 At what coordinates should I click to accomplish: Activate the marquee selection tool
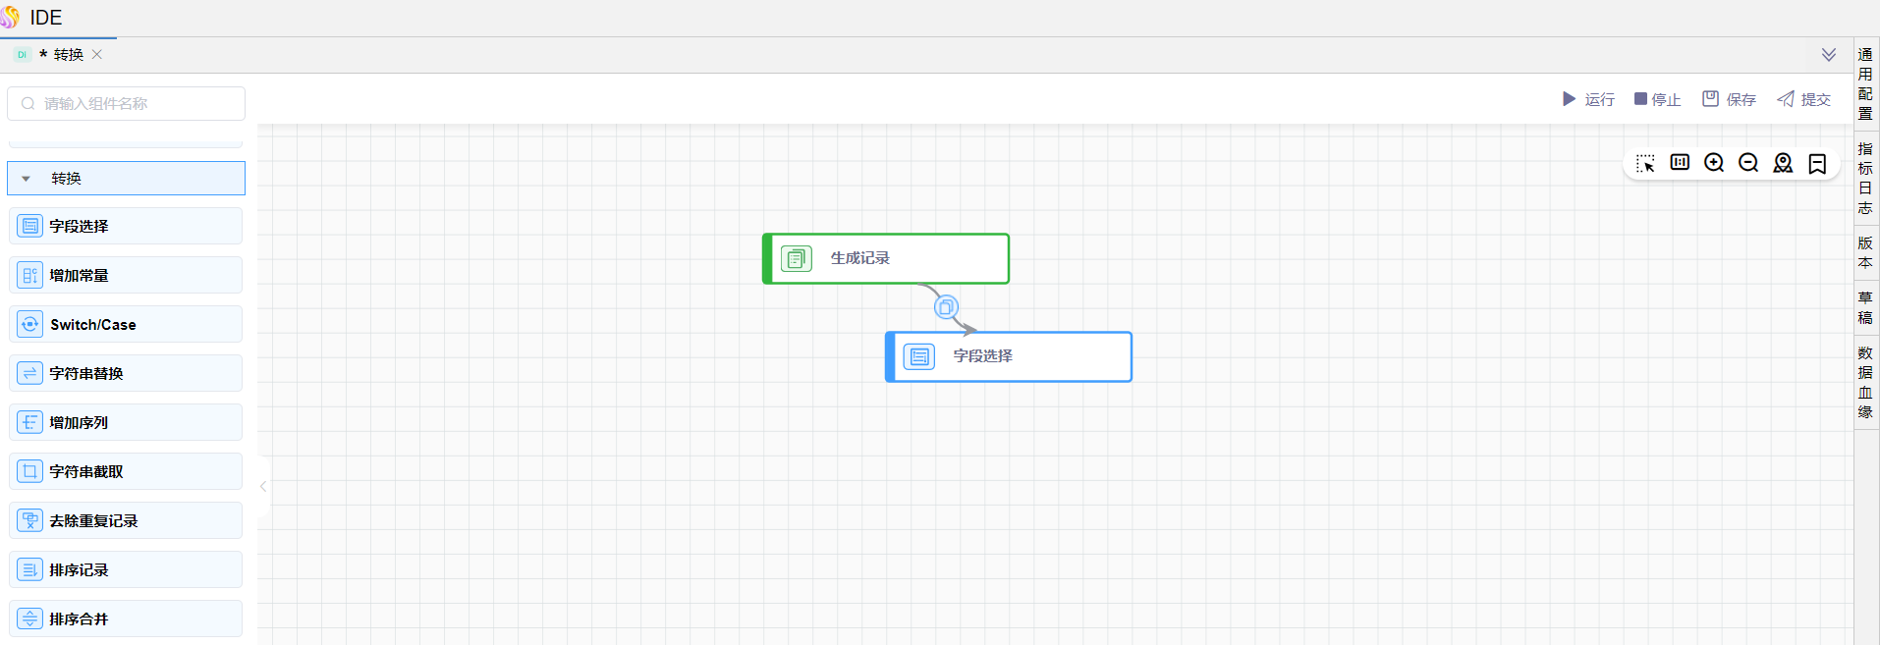pos(1645,163)
